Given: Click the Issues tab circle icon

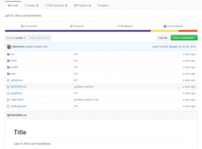Looking at the screenshot, I should [x=25, y=6].
